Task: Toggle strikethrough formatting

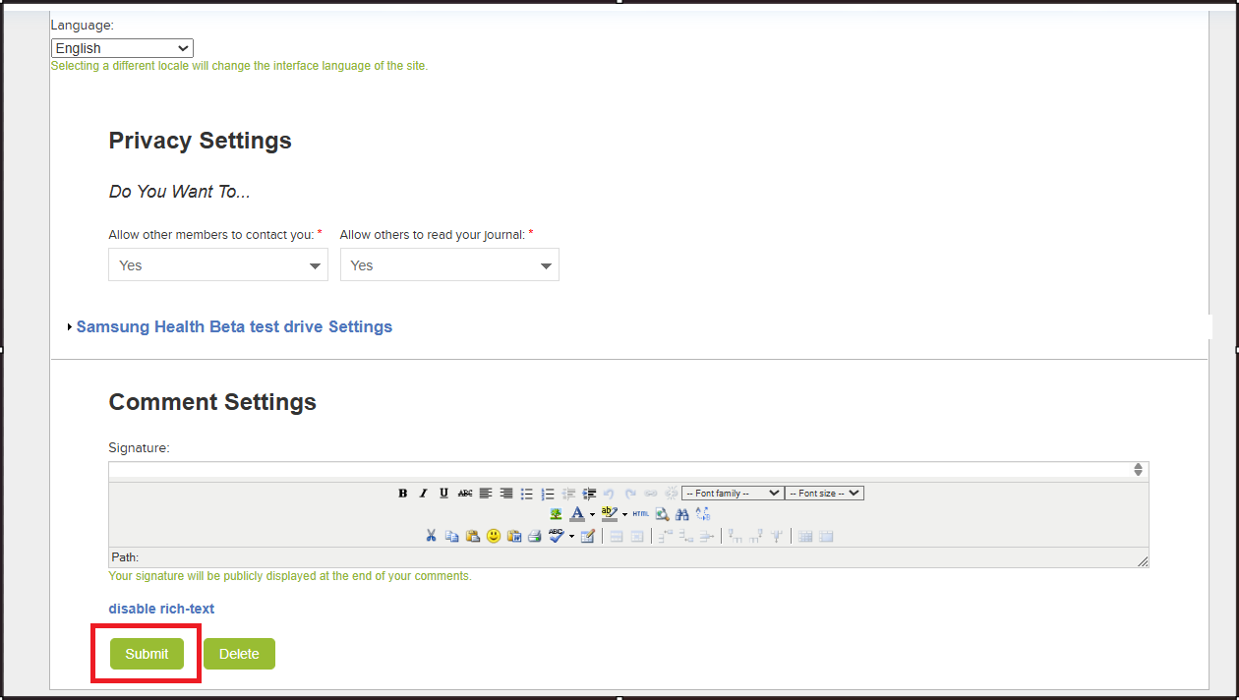Action: coord(465,494)
